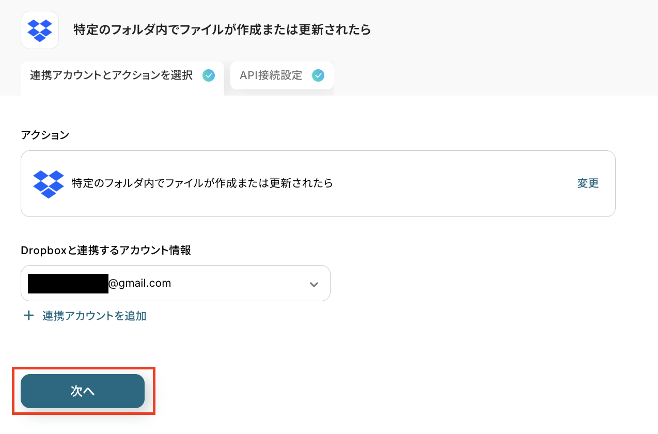
Task: Select the アクション section label
Action: pyautogui.click(x=45, y=135)
